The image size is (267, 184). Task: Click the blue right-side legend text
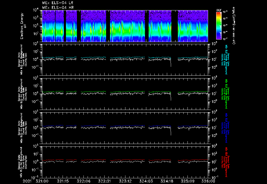pyautogui.click(x=227, y=128)
